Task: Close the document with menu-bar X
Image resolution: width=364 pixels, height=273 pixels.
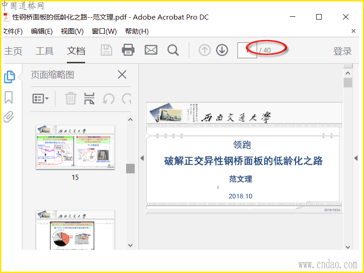Action: pos(354,31)
